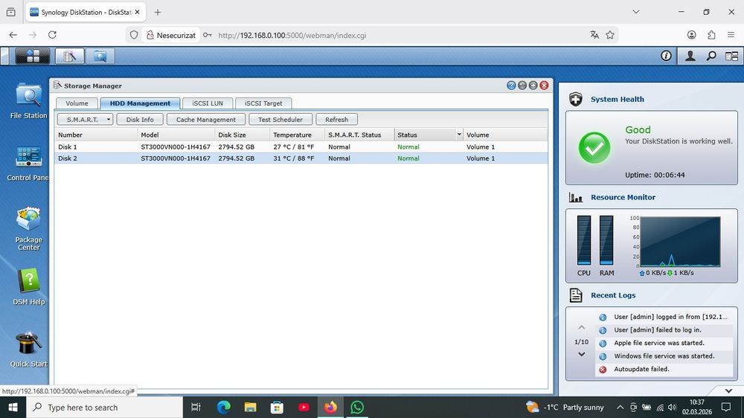Sort by Model column header
The height and width of the screenshot is (418, 744).
(x=176, y=135)
